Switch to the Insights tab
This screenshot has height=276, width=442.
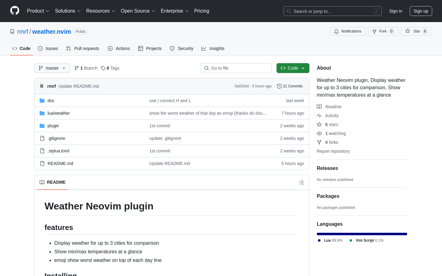(x=213, y=48)
